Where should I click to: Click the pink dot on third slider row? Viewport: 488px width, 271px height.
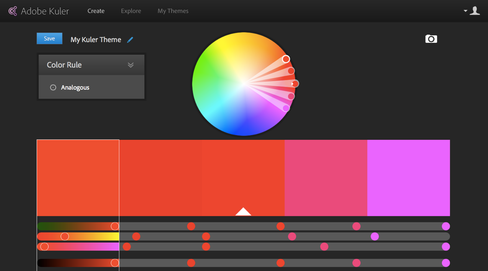(x=324, y=247)
